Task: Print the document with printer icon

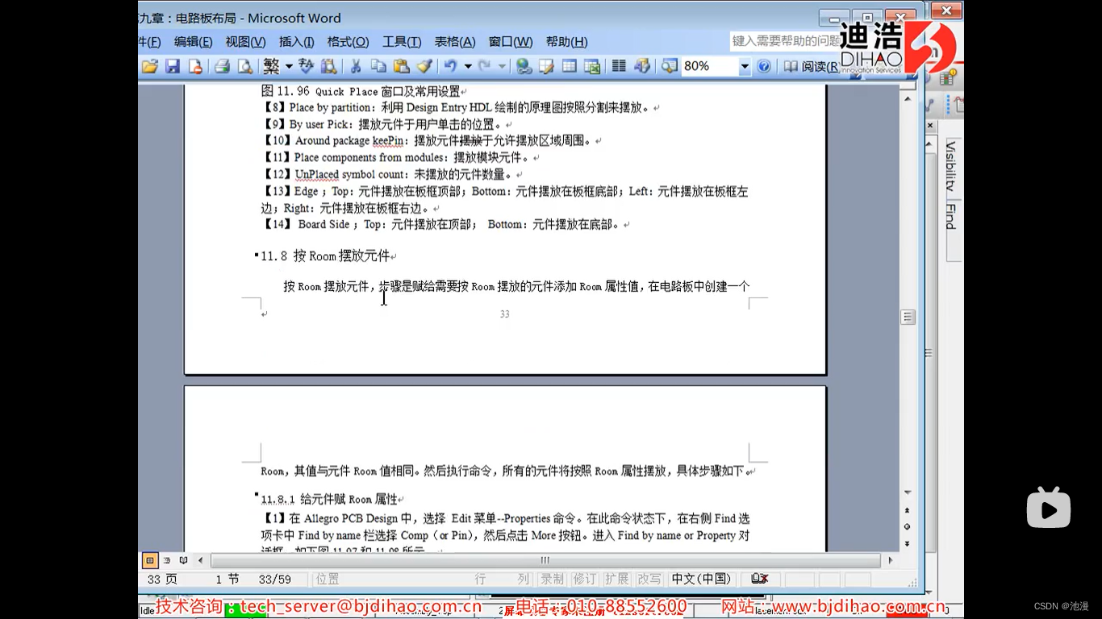Action: click(222, 66)
